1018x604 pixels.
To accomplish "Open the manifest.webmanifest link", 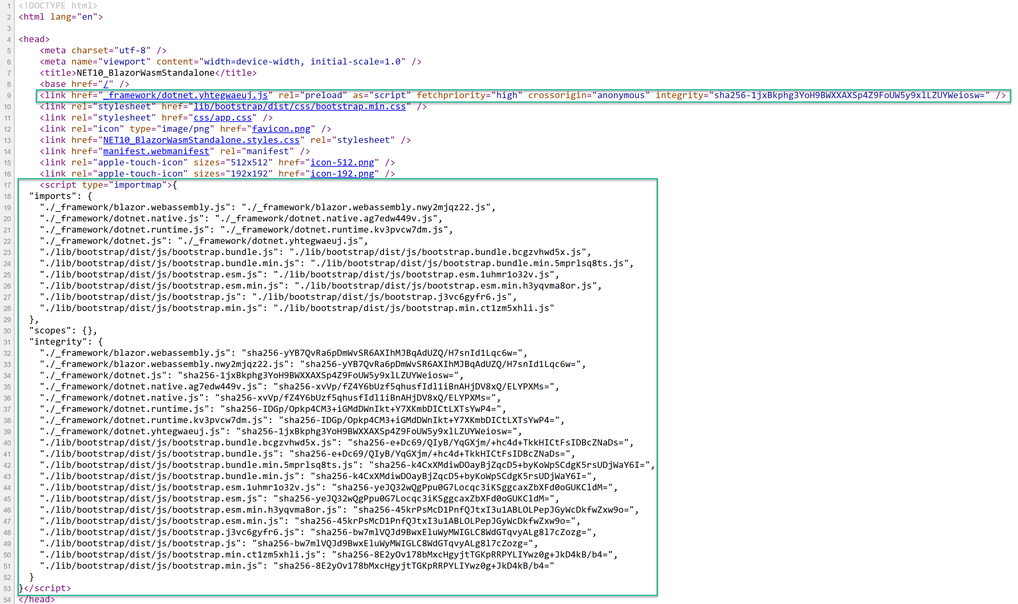I will [156, 151].
